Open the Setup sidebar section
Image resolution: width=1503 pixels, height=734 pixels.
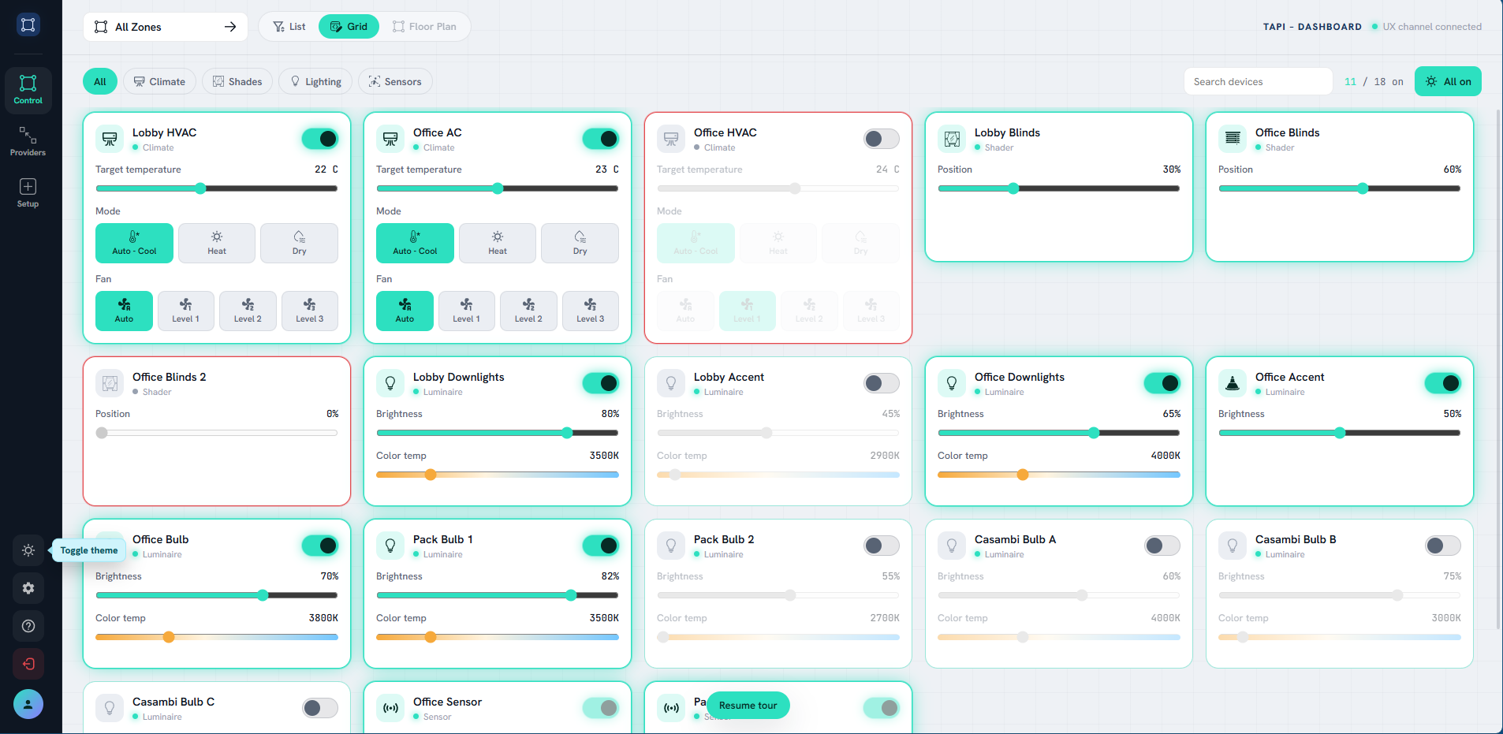point(28,192)
